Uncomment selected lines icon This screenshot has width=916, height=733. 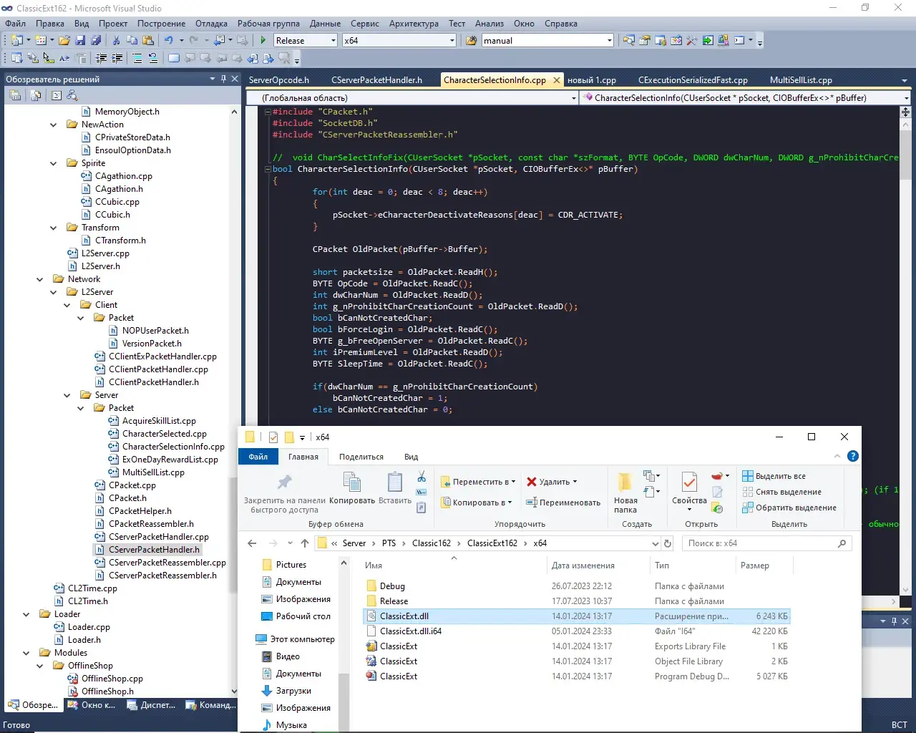coord(153,59)
